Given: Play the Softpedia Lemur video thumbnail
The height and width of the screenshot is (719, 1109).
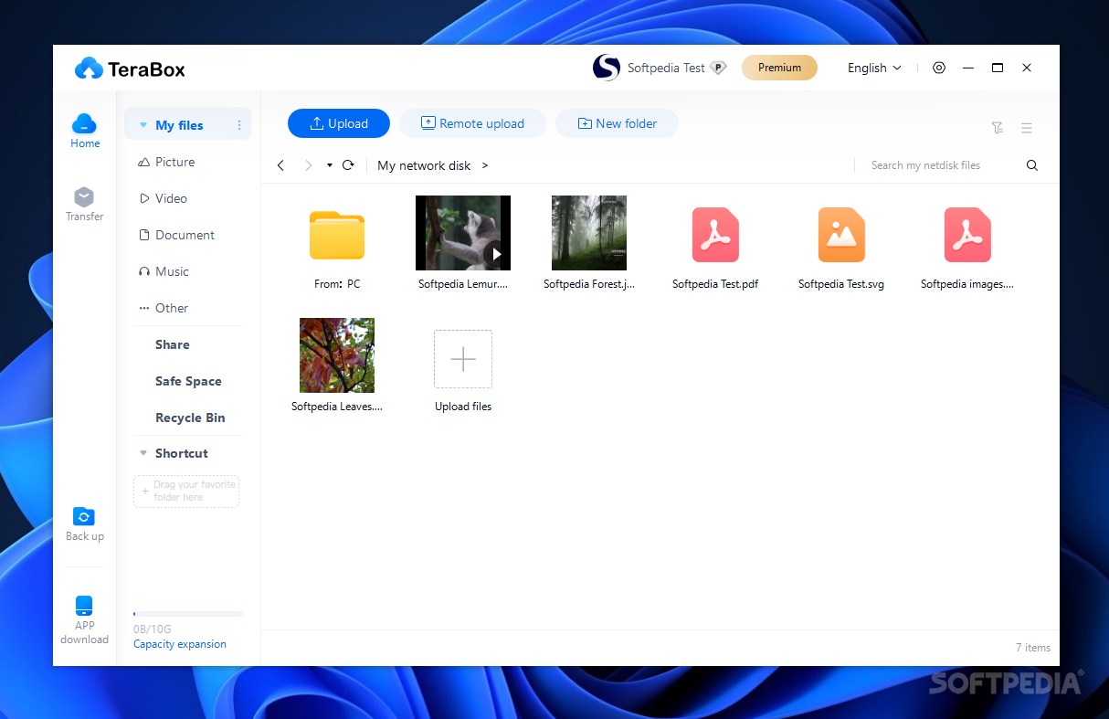Looking at the screenshot, I should (463, 233).
